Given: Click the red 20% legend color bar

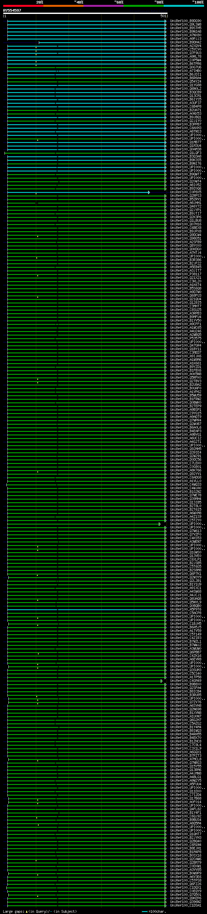Looking at the screenshot, I should tap(23, 6).
